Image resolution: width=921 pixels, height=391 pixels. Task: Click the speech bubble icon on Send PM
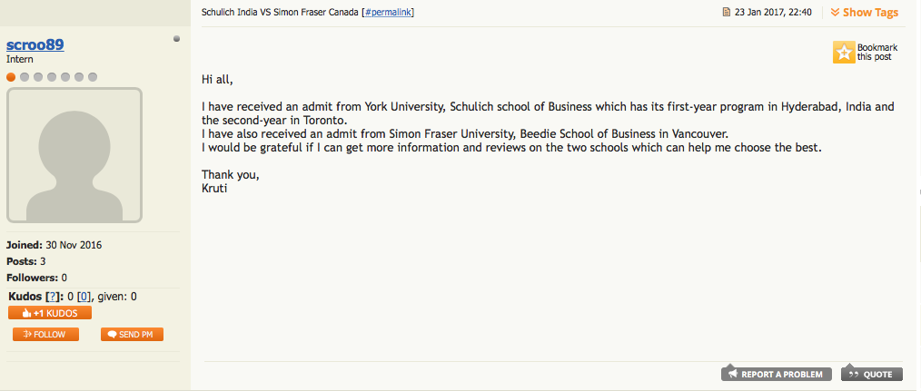click(112, 335)
